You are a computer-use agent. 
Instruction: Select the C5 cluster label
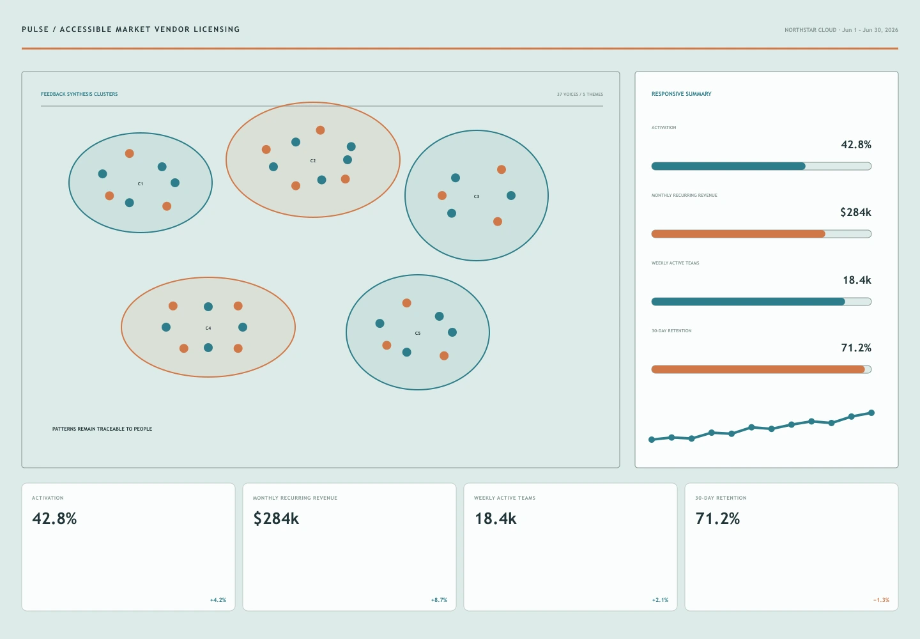coord(418,334)
